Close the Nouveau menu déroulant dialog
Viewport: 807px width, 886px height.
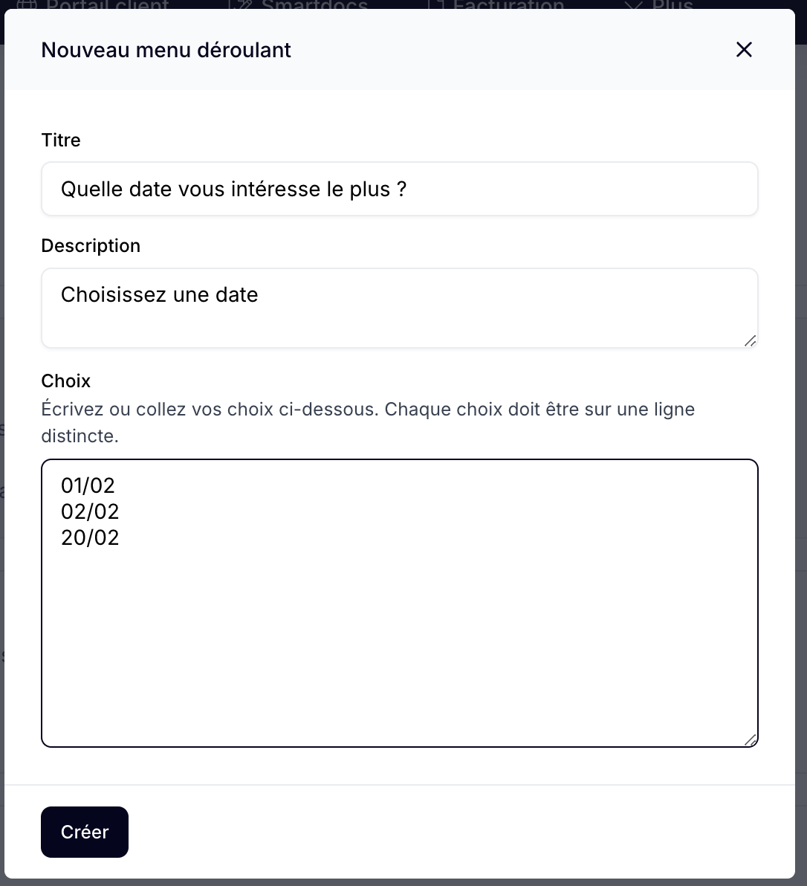[744, 50]
